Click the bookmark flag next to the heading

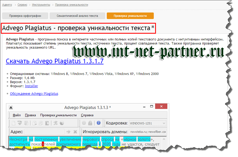coord(153,27)
